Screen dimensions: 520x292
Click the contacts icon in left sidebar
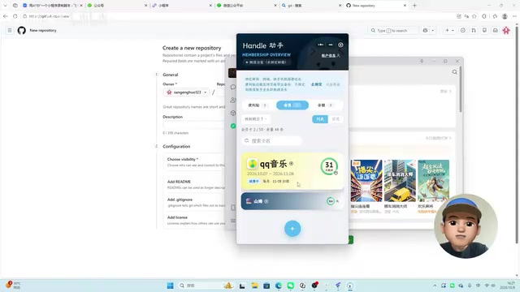233,100
